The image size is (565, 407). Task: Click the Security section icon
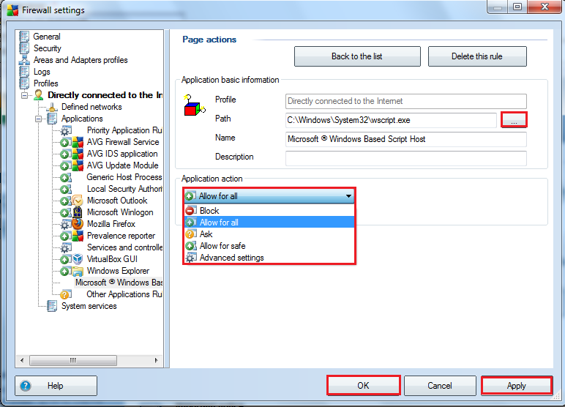pos(24,48)
